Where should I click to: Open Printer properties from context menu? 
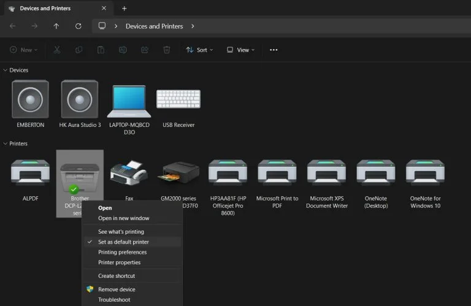132,262
